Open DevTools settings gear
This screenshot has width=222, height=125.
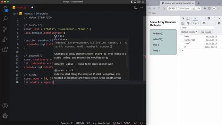coord(209,18)
